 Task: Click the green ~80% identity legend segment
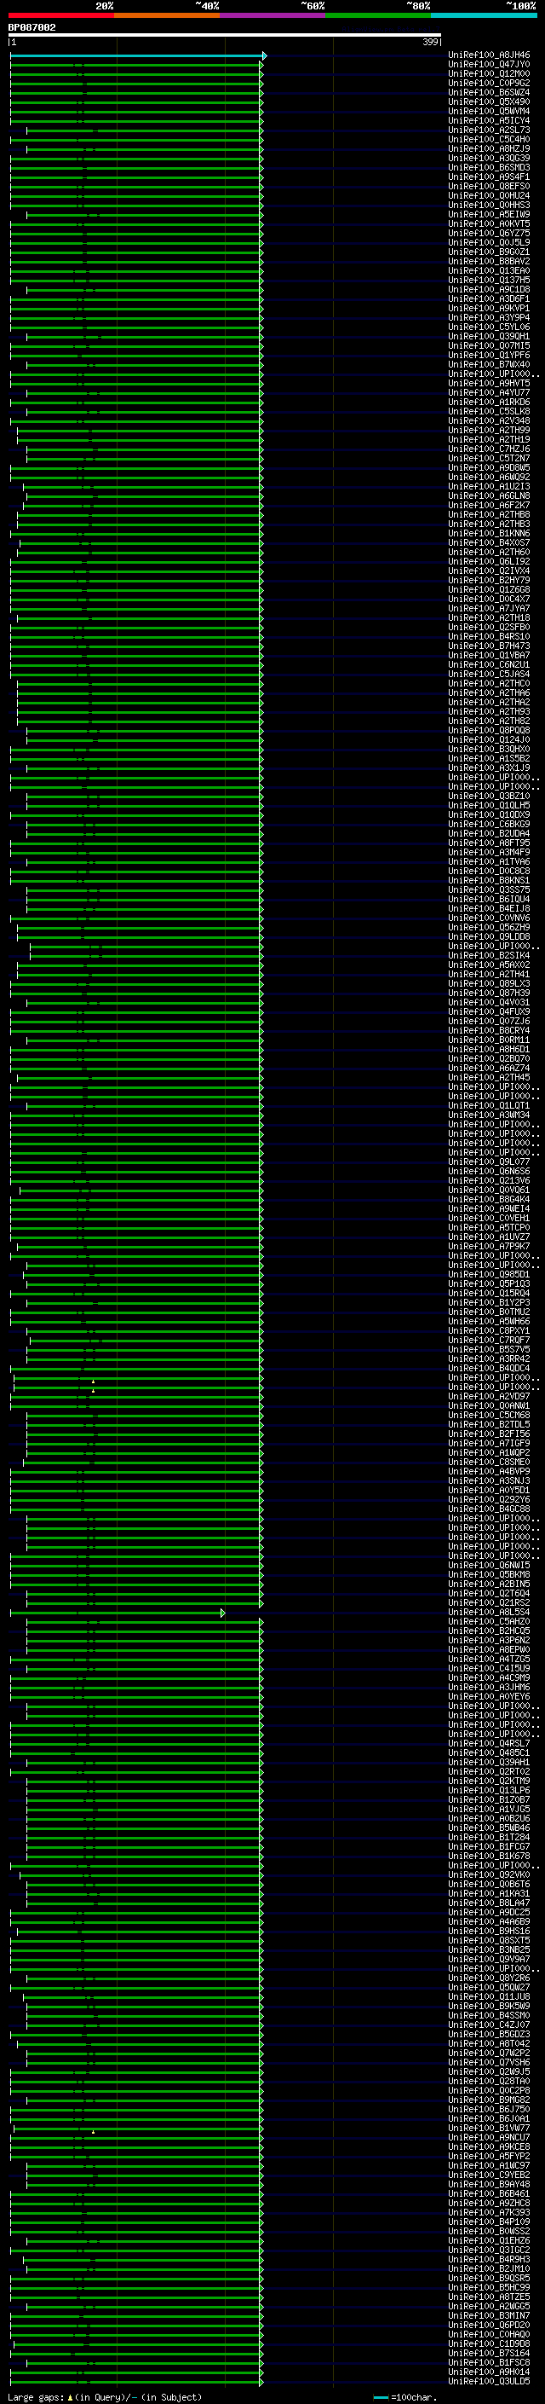tap(378, 15)
